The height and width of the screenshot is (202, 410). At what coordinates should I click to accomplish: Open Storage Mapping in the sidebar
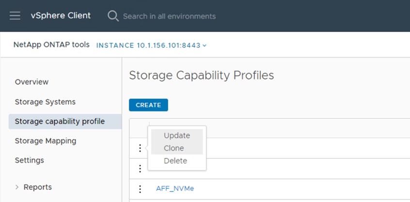tap(45, 141)
